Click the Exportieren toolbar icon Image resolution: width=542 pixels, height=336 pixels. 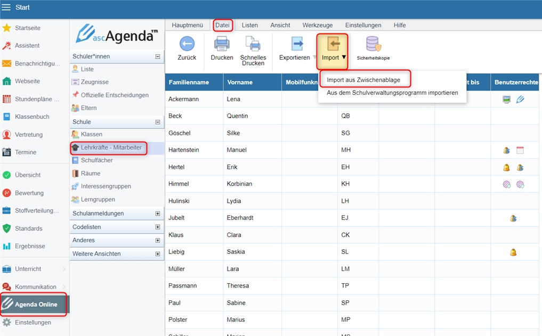(297, 45)
